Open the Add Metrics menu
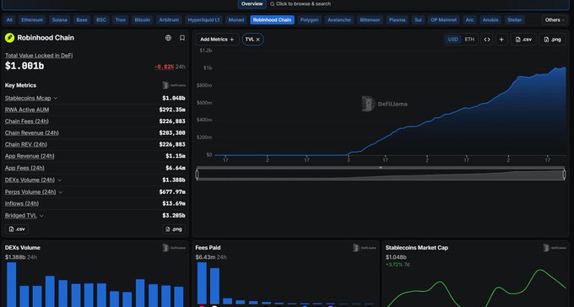Viewport: 574px width, 307px height. click(217, 39)
